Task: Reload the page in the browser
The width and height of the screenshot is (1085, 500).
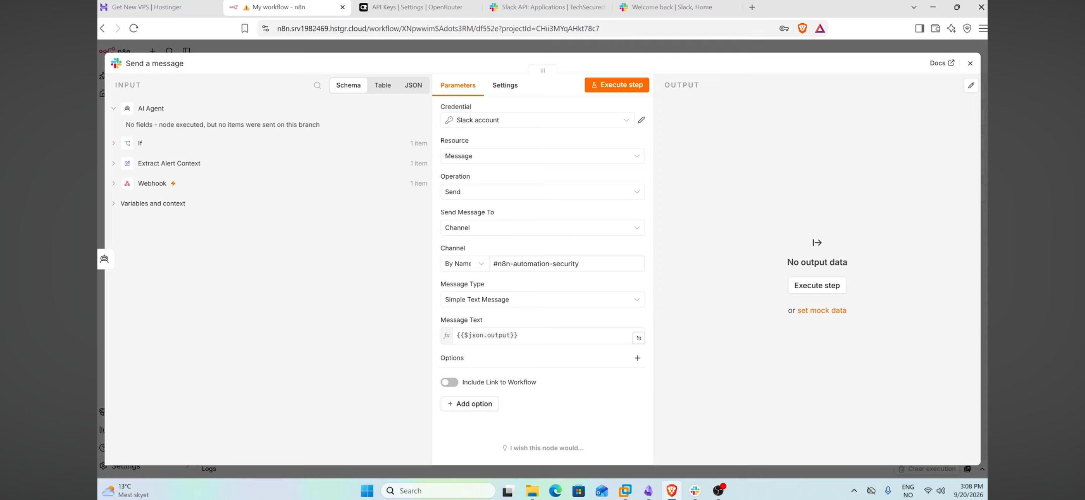Action: [x=134, y=28]
